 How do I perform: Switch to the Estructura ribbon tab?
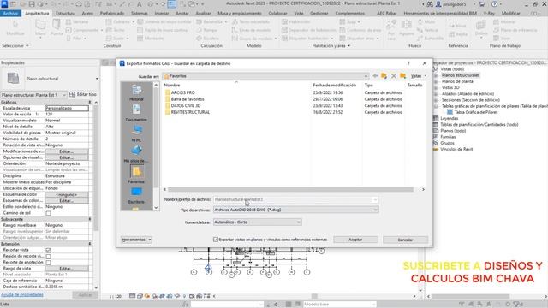coord(65,13)
